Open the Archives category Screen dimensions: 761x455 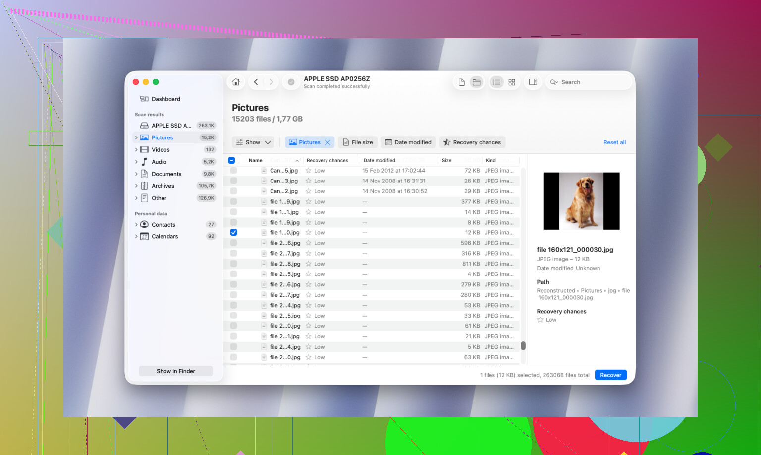point(176,186)
